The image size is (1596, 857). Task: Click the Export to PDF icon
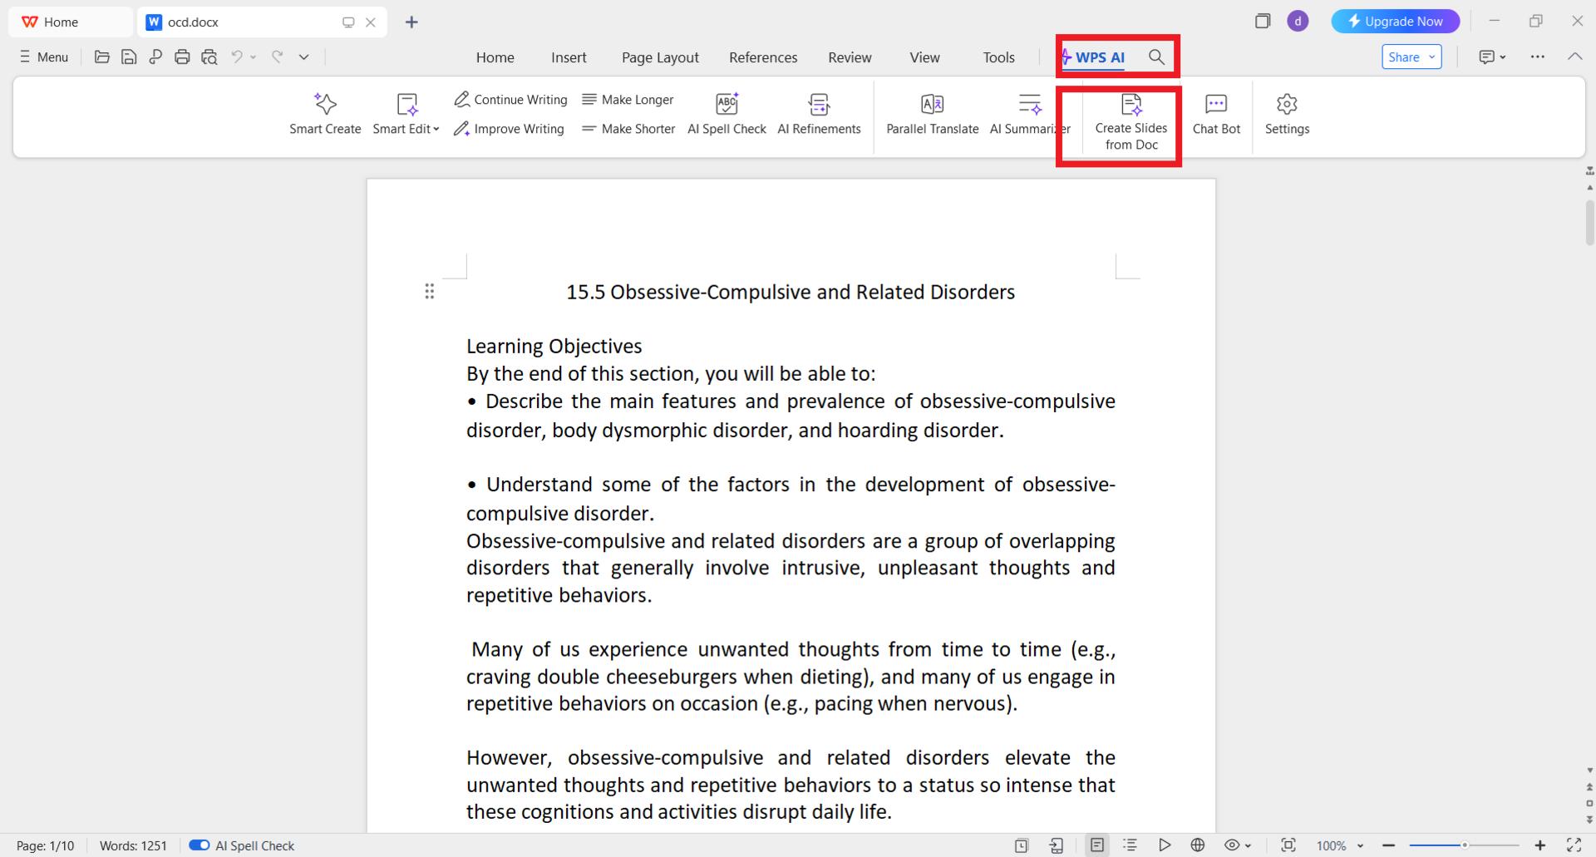[155, 57]
